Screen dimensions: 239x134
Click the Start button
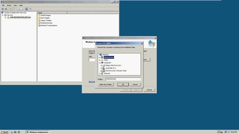coord(4,132)
